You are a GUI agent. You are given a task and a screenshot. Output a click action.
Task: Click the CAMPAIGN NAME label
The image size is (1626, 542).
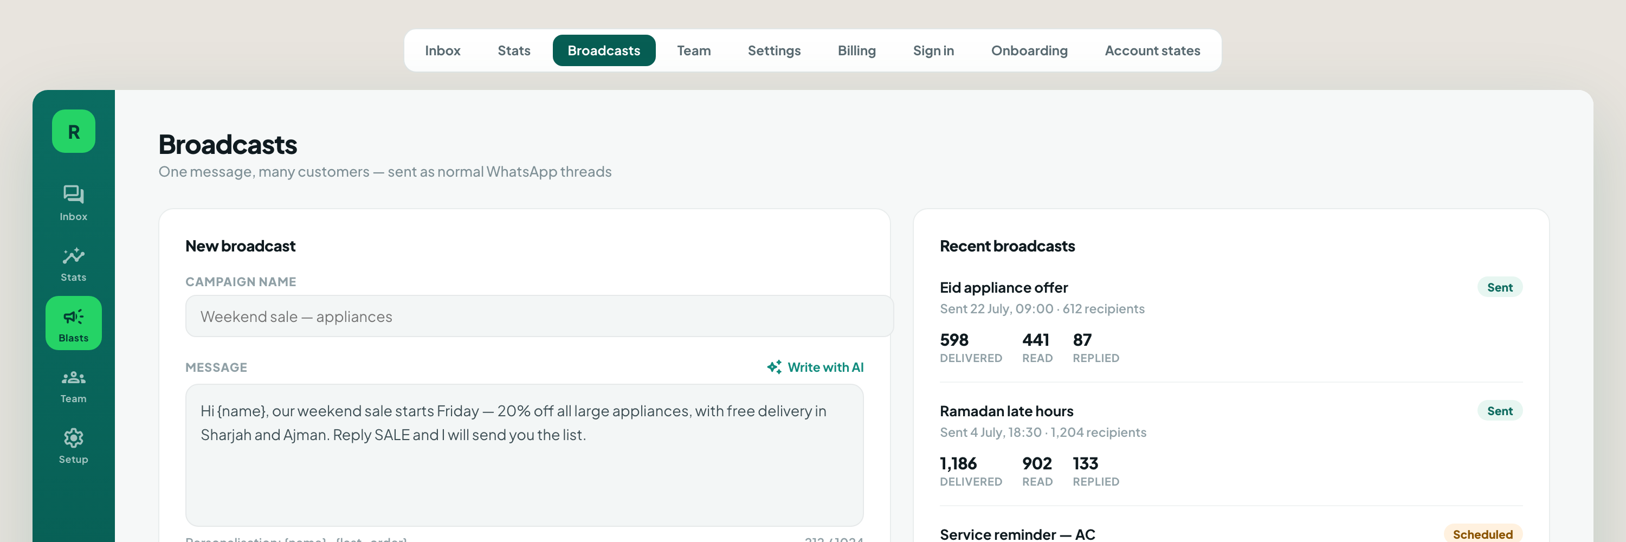click(241, 282)
